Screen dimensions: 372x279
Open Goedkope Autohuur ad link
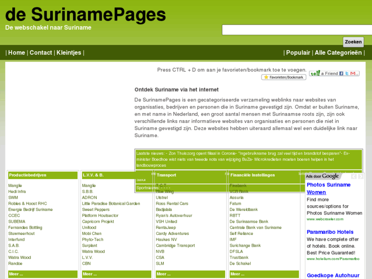(333, 275)
